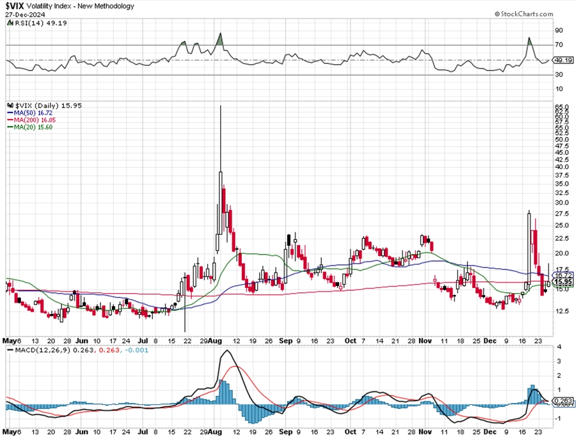Select the Sep label below MACD panel
Viewport: 577px width, 437px height.
[x=285, y=431]
